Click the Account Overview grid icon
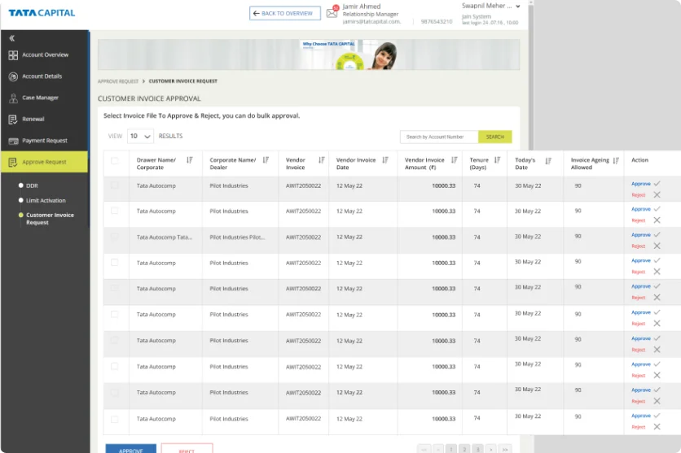Viewport: 681px width, 453px height. click(x=13, y=55)
